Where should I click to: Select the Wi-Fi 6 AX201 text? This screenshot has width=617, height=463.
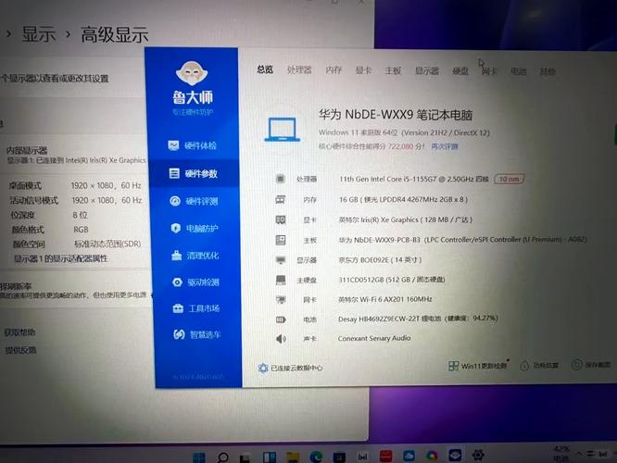click(x=385, y=299)
